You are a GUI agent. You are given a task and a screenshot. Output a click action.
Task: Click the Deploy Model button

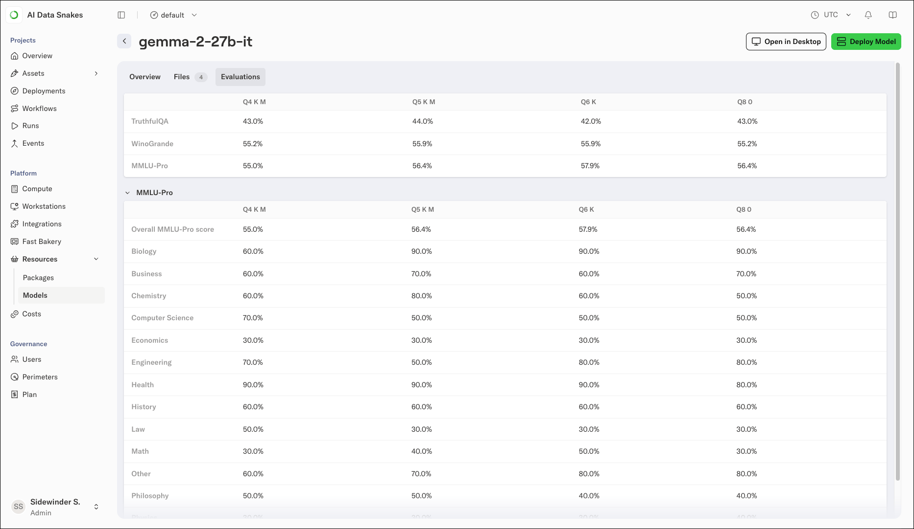coord(866,42)
